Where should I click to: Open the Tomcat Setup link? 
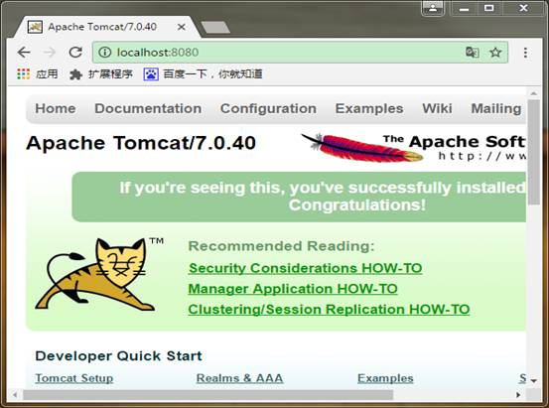[x=74, y=378]
